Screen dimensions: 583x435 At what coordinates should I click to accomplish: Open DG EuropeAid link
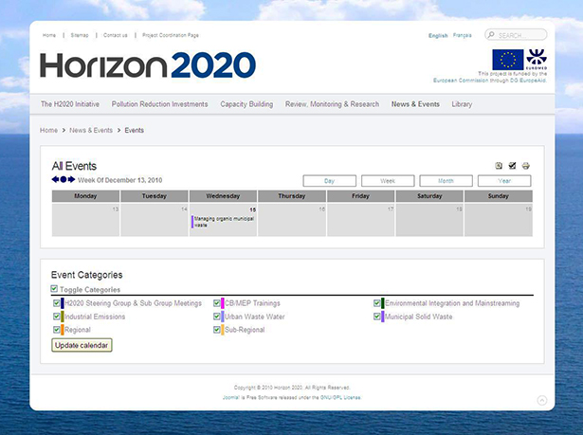point(528,81)
